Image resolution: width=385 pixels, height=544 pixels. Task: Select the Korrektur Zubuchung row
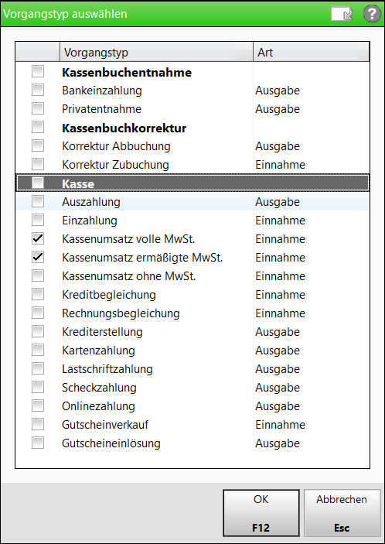[192, 165]
